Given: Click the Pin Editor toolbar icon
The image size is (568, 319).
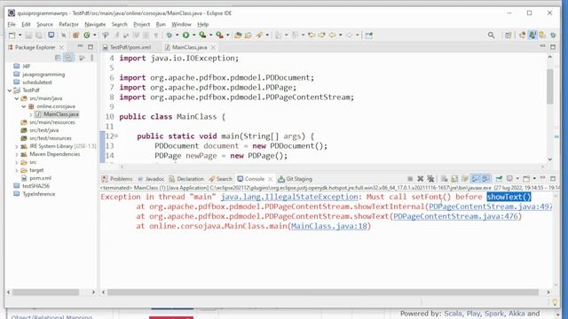Looking at the screenshot, I should [369, 35].
